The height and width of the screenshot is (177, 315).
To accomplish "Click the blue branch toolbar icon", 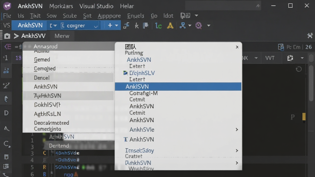I will click(x=182, y=26).
